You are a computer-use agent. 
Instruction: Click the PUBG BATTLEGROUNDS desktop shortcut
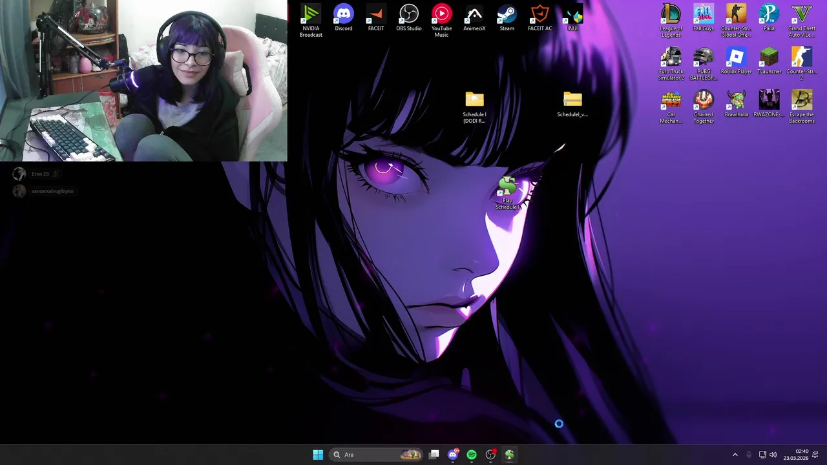coord(704,64)
